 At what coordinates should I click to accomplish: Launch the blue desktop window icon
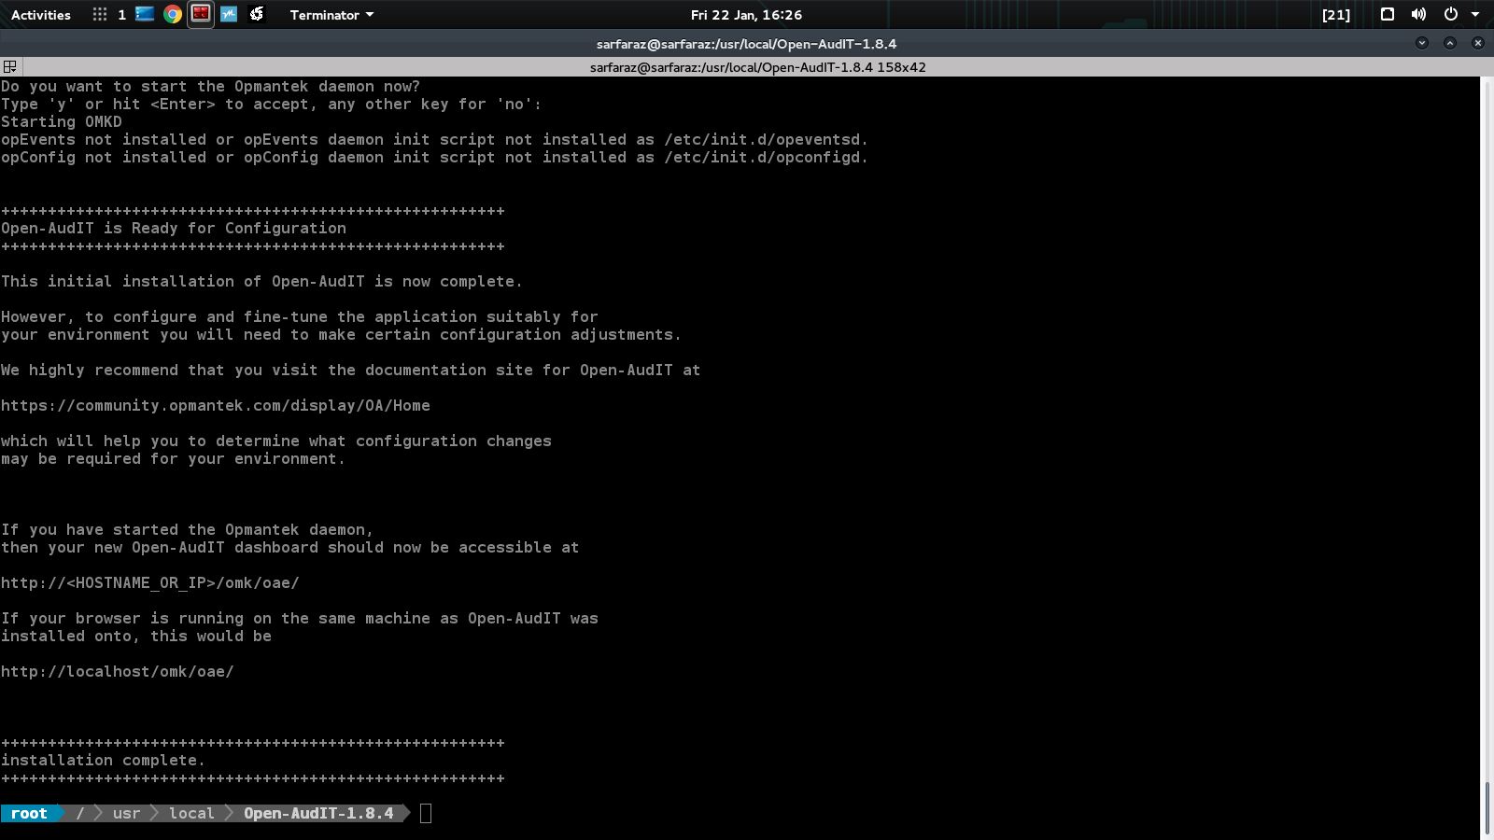[145, 14]
